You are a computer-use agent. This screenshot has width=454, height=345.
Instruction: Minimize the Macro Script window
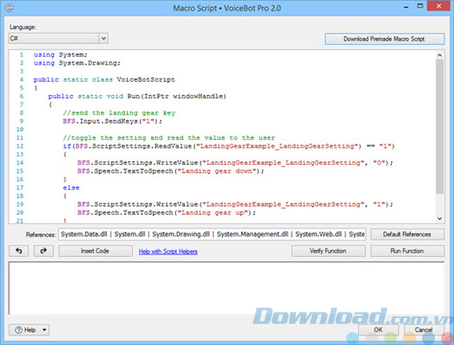tap(407, 6)
